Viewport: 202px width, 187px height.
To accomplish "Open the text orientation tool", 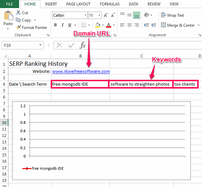I will [147, 15].
